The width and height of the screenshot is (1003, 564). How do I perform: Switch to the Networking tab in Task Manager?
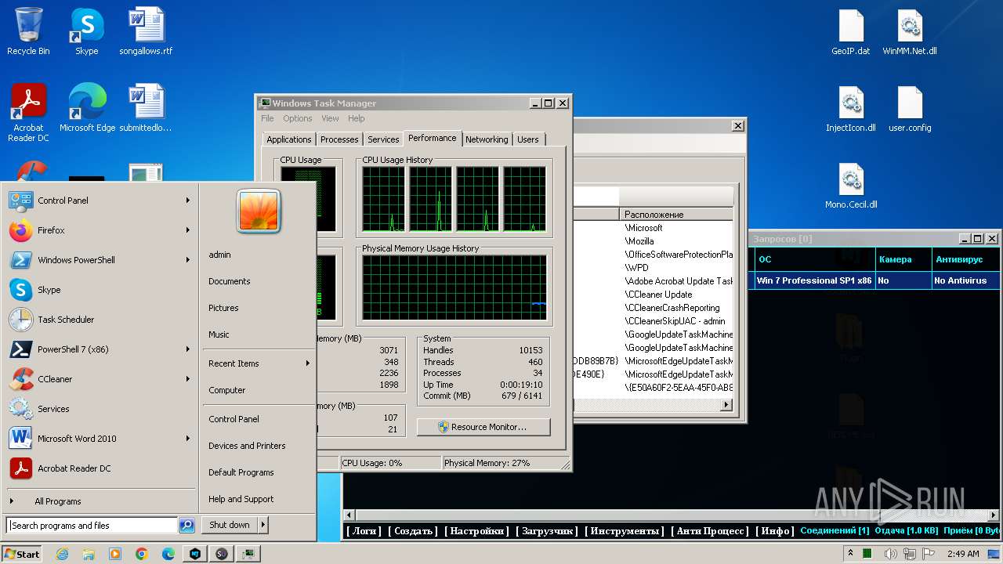487,139
